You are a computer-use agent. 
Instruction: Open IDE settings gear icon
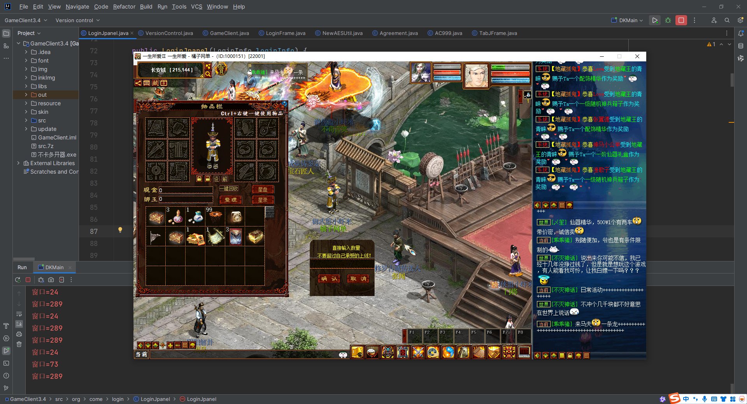pos(740,20)
